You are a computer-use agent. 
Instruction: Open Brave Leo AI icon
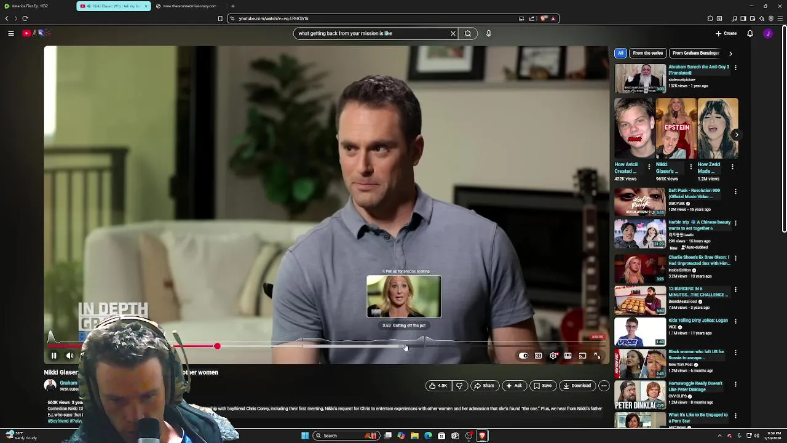762,18
